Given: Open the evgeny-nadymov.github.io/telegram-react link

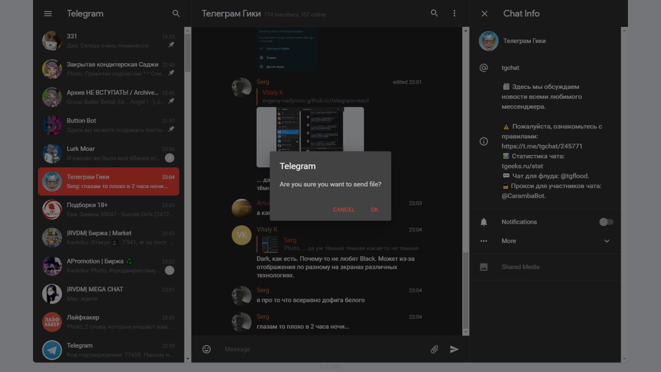Looking at the screenshot, I should (316, 101).
